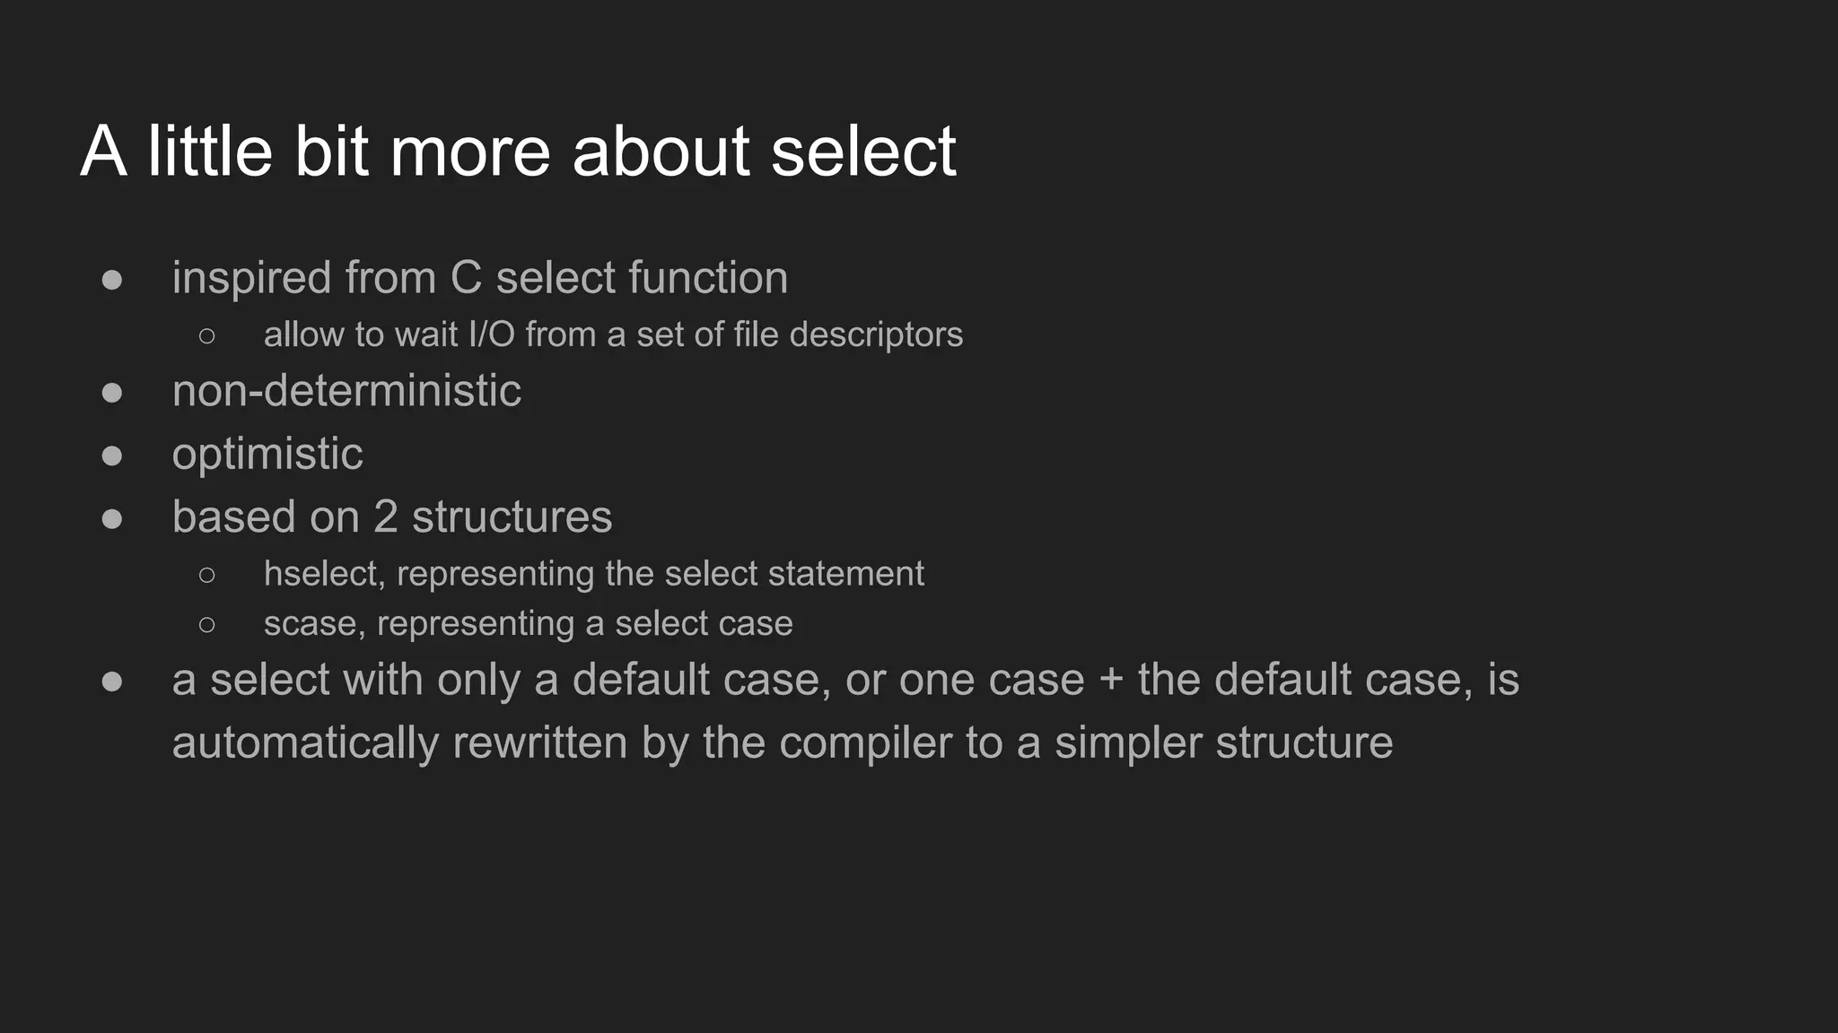This screenshot has height=1033, width=1838.
Task: Click the 'inspired from C select function' bullet
Action: tap(480, 277)
